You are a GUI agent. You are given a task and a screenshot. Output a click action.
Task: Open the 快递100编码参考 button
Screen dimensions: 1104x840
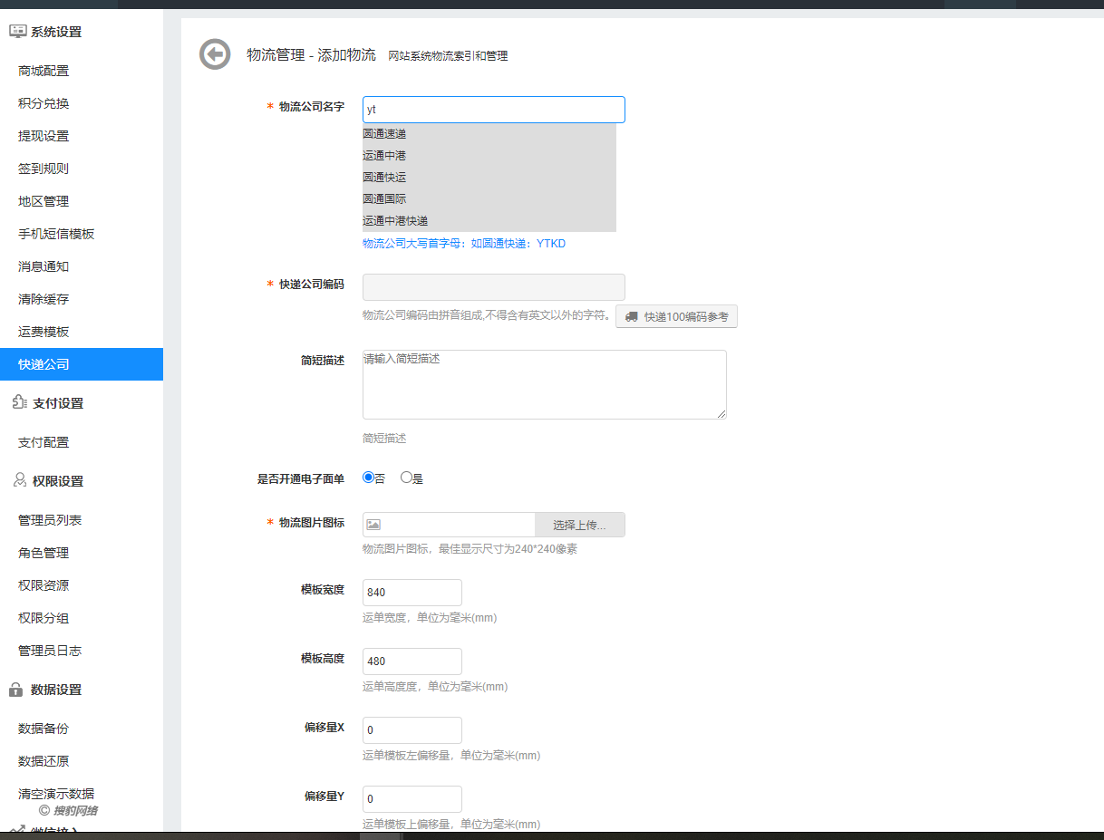(x=676, y=317)
